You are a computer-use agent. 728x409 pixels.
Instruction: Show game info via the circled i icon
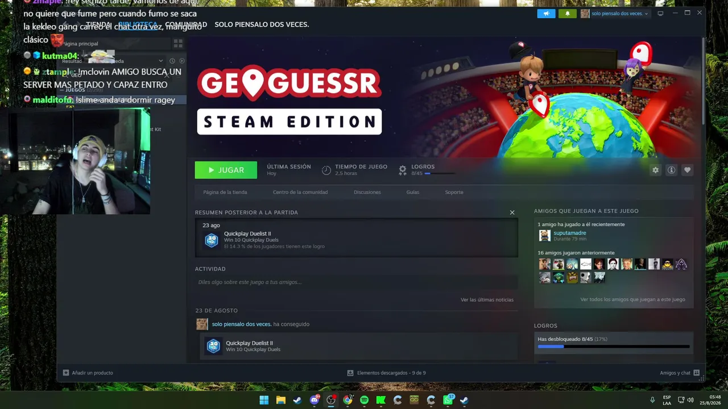pos(672,170)
